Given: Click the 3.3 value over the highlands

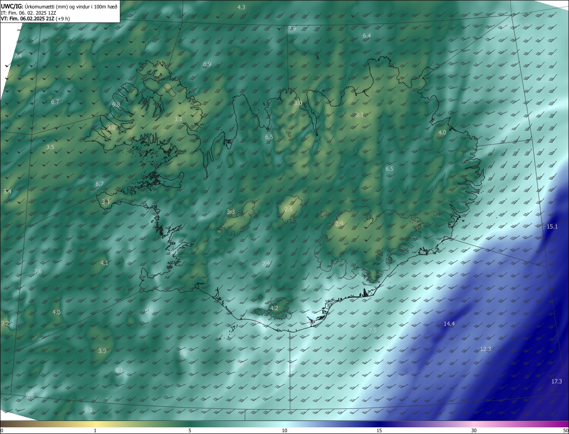Looking at the screenshot, I should coord(231,212).
